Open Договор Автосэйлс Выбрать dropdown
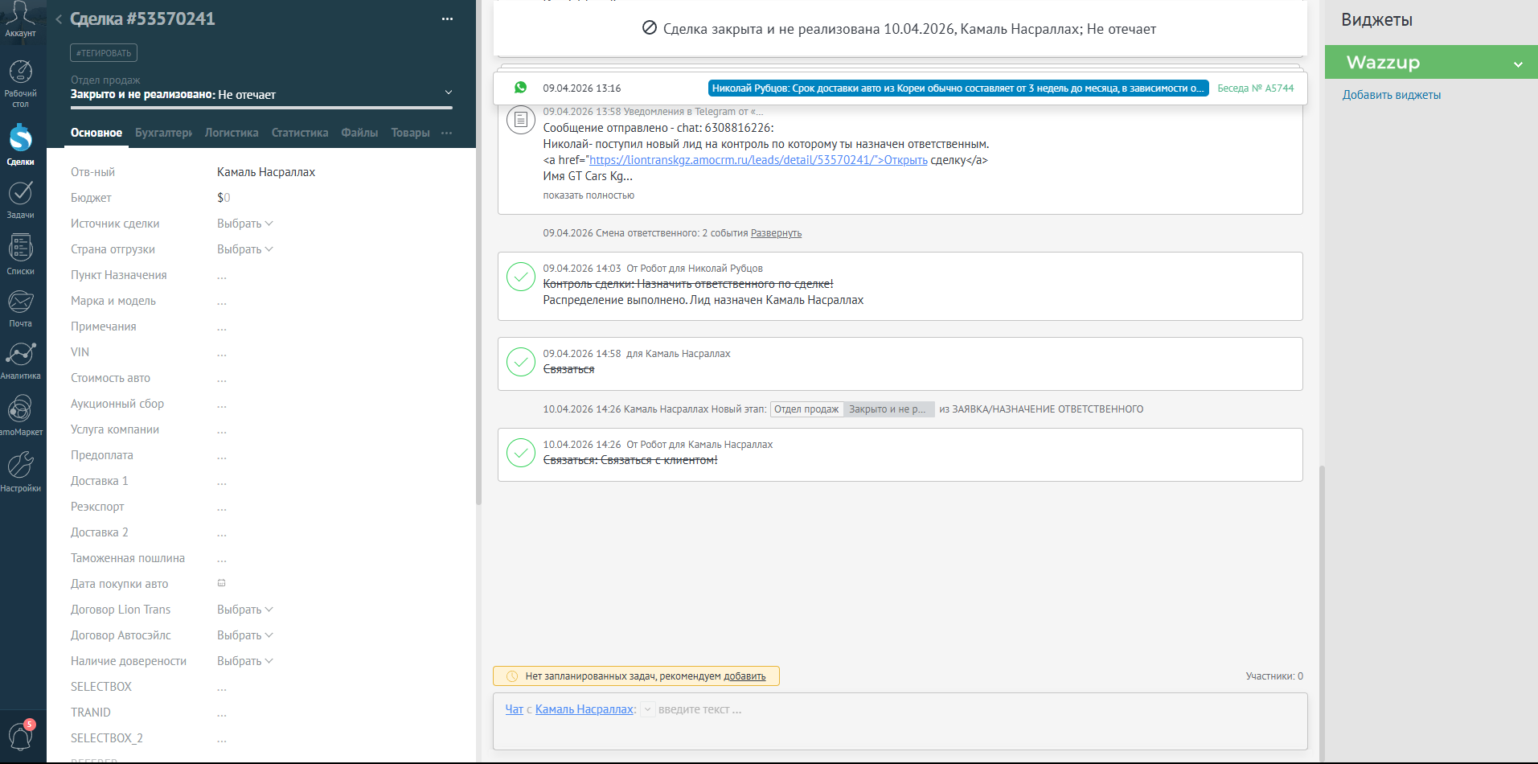This screenshot has height=764, width=1538. pyautogui.click(x=245, y=635)
